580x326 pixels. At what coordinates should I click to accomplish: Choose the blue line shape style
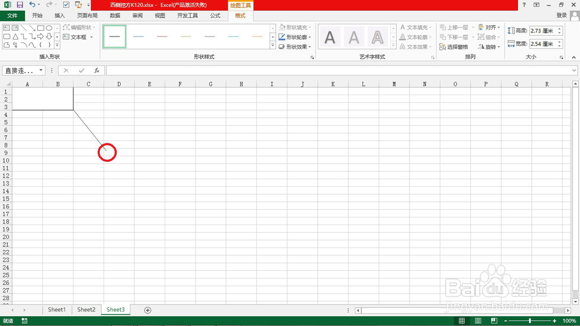139,37
